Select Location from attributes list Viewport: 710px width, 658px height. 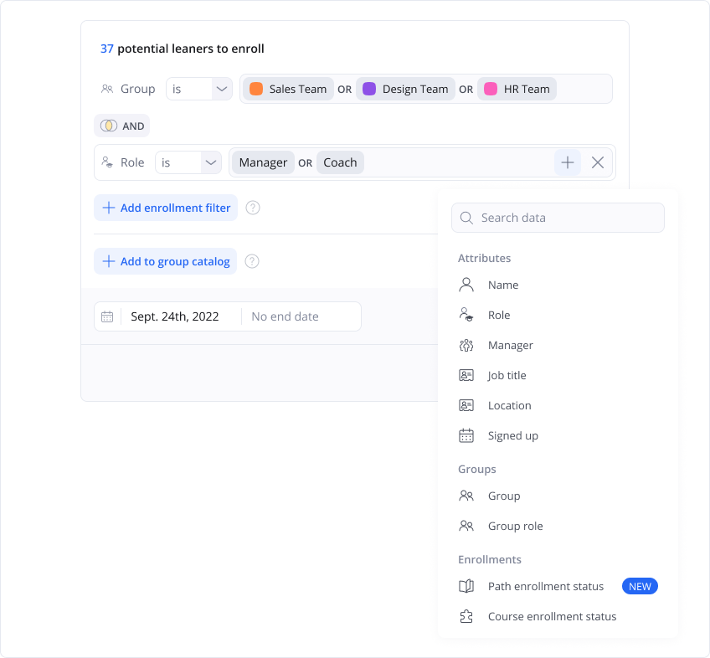pyautogui.click(x=509, y=405)
